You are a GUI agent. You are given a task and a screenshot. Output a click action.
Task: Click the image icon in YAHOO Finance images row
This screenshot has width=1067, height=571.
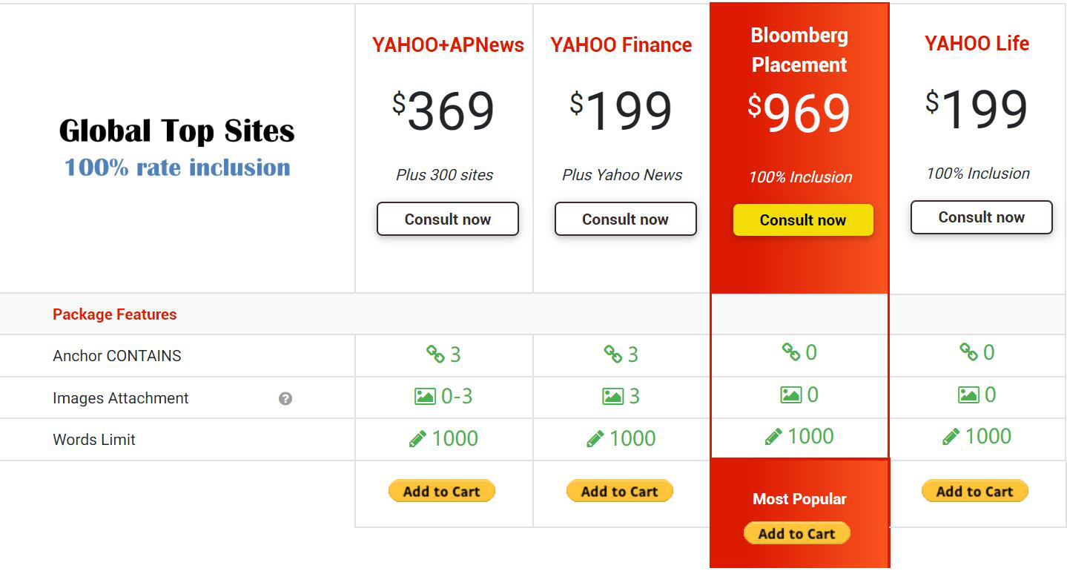pos(612,397)
